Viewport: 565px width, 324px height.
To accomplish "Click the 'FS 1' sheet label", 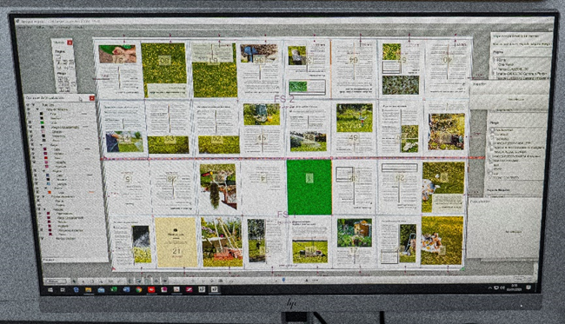I will tap(287, 215).
